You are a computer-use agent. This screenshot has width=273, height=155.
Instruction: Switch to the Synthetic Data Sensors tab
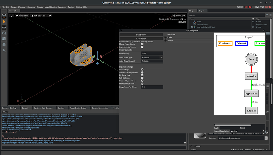click(43, 108)
